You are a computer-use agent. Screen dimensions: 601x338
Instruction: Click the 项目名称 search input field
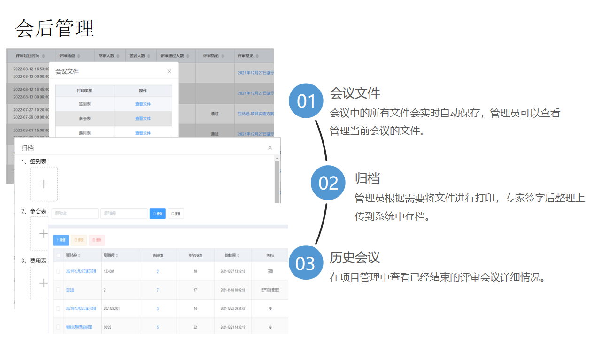click(75, 214)
